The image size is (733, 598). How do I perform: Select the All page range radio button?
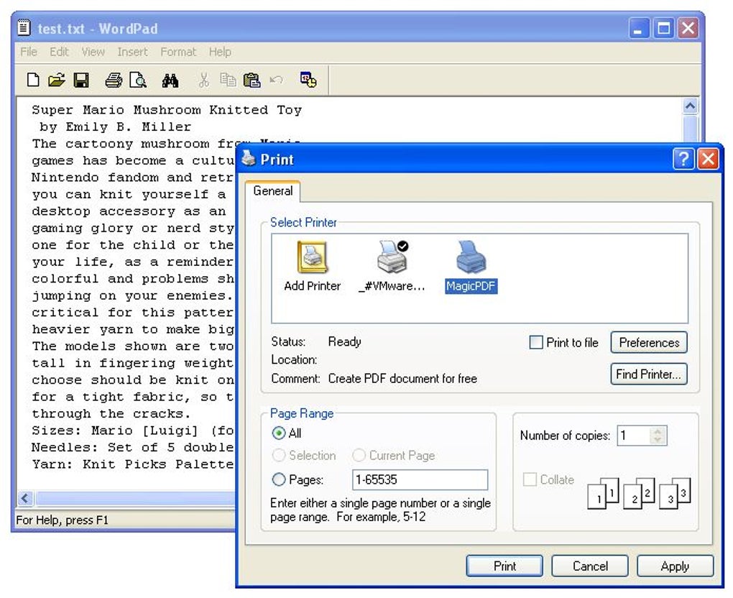279,433
